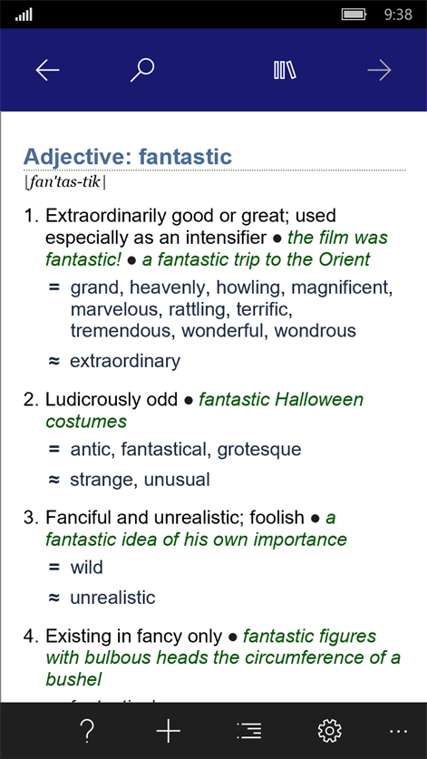The width and height of the screenshot is (427, 759).
Task: Open the index list icon
Action: (249, 731)
